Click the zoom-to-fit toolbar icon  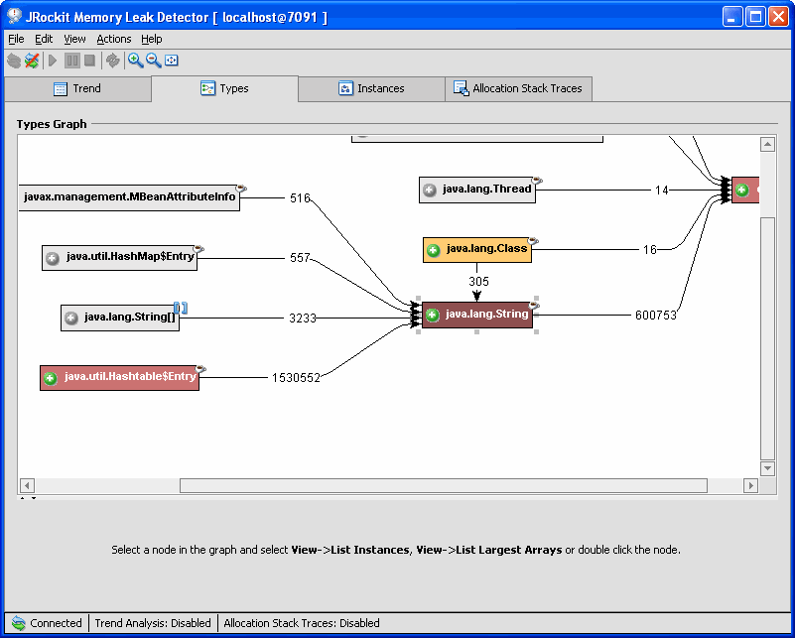tap(172, 61)
